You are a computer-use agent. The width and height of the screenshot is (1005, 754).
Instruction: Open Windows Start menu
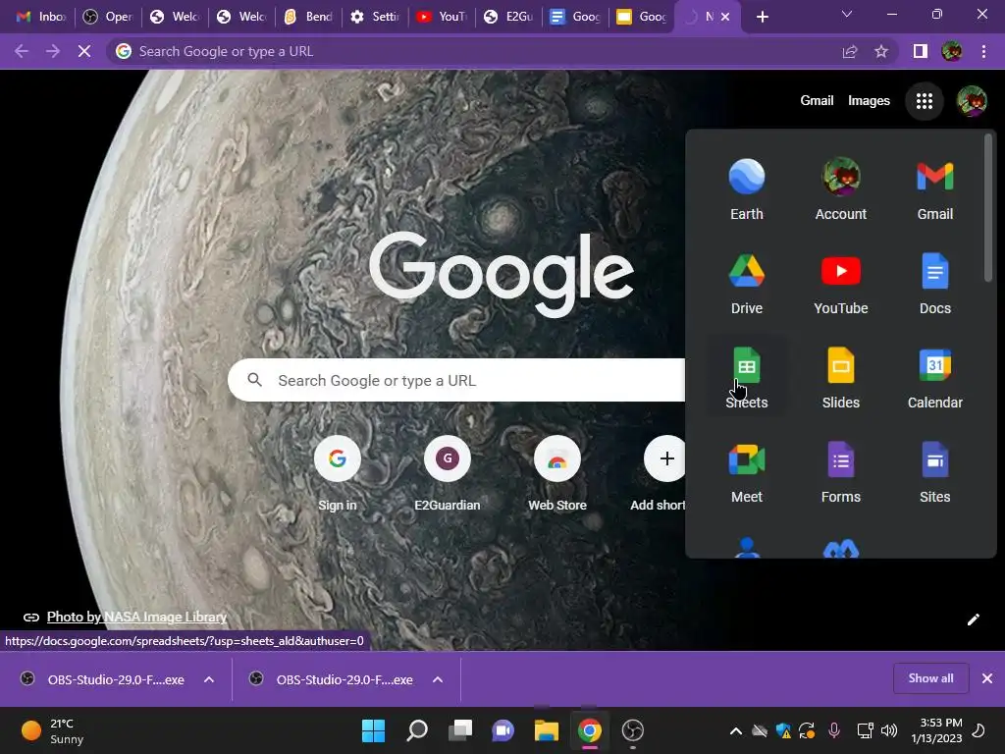(373, 730)
